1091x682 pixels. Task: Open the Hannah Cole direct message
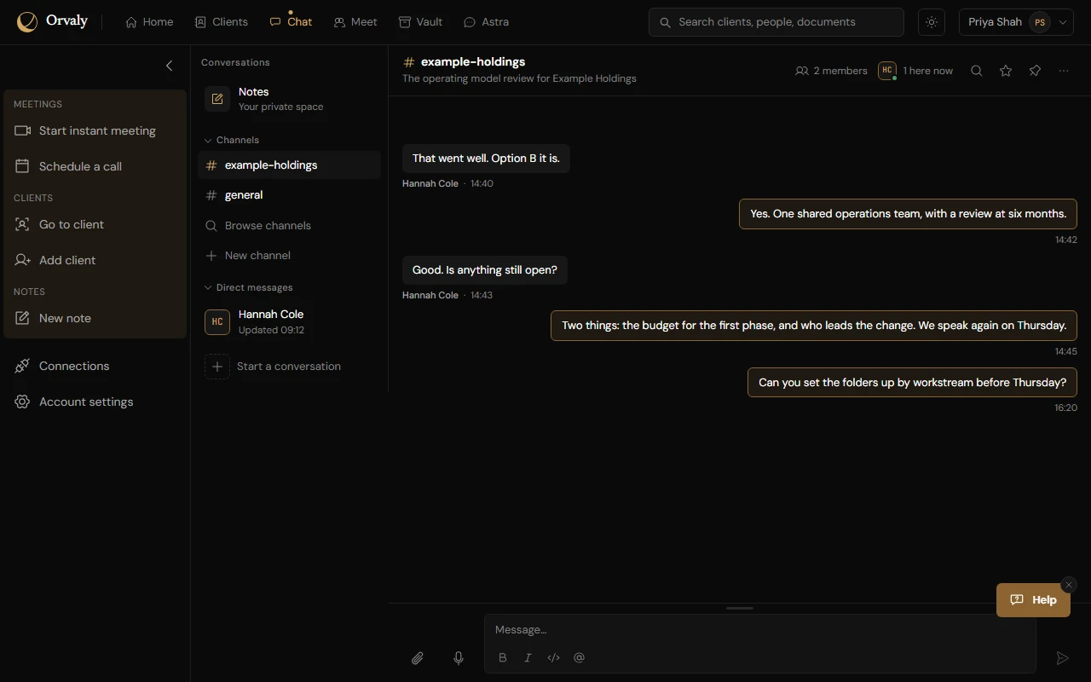289,321
